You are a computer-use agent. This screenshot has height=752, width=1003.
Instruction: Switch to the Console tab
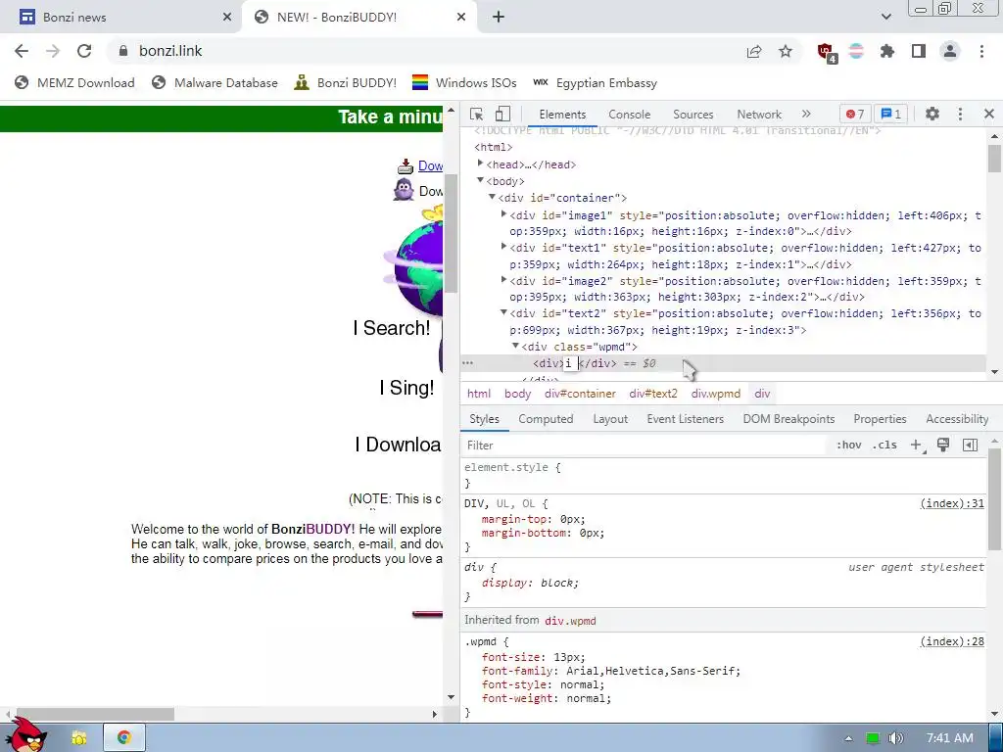point(629,114)
